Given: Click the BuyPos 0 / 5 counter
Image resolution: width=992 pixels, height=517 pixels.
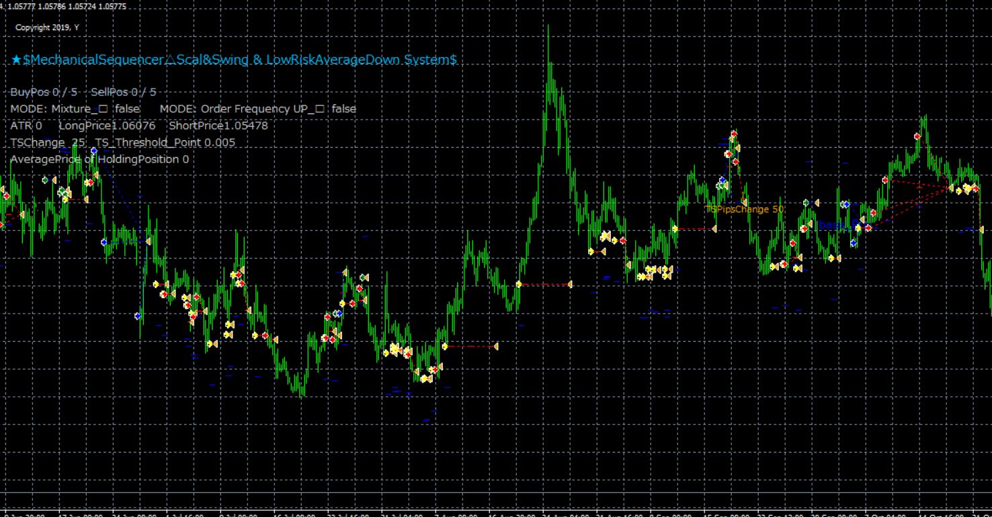Looking at the screenshot, I should click(44, 92).
